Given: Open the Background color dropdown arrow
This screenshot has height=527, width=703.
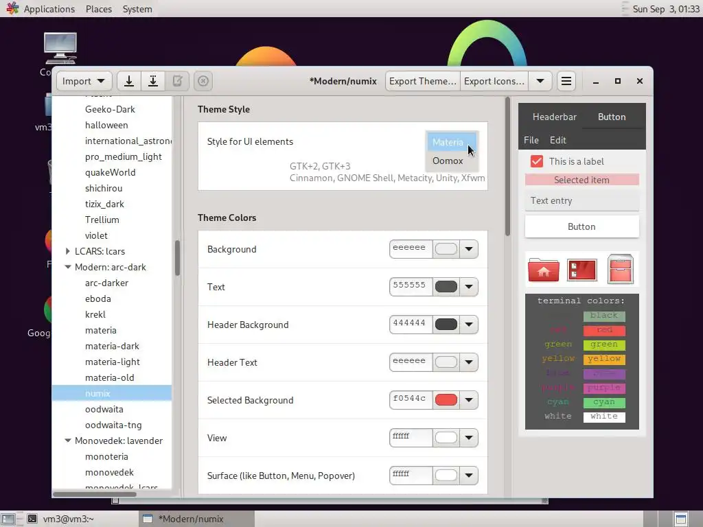Looking at the screenshot, I should [468, 249].
